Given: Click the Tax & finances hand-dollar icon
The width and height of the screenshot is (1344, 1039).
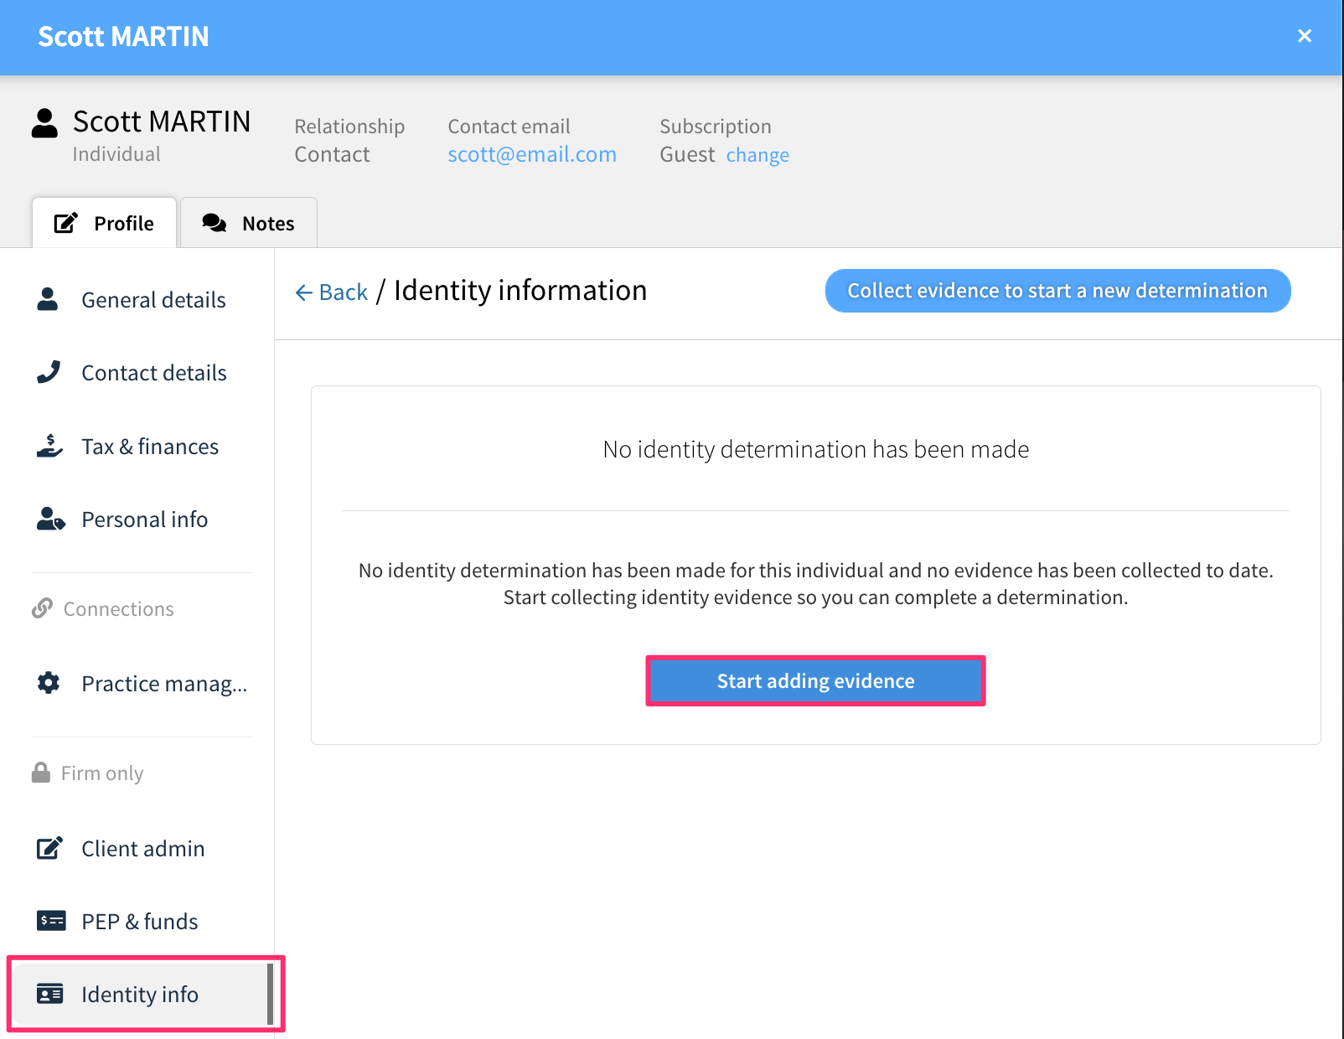Looking at the screenshot, I should [49, 446].
